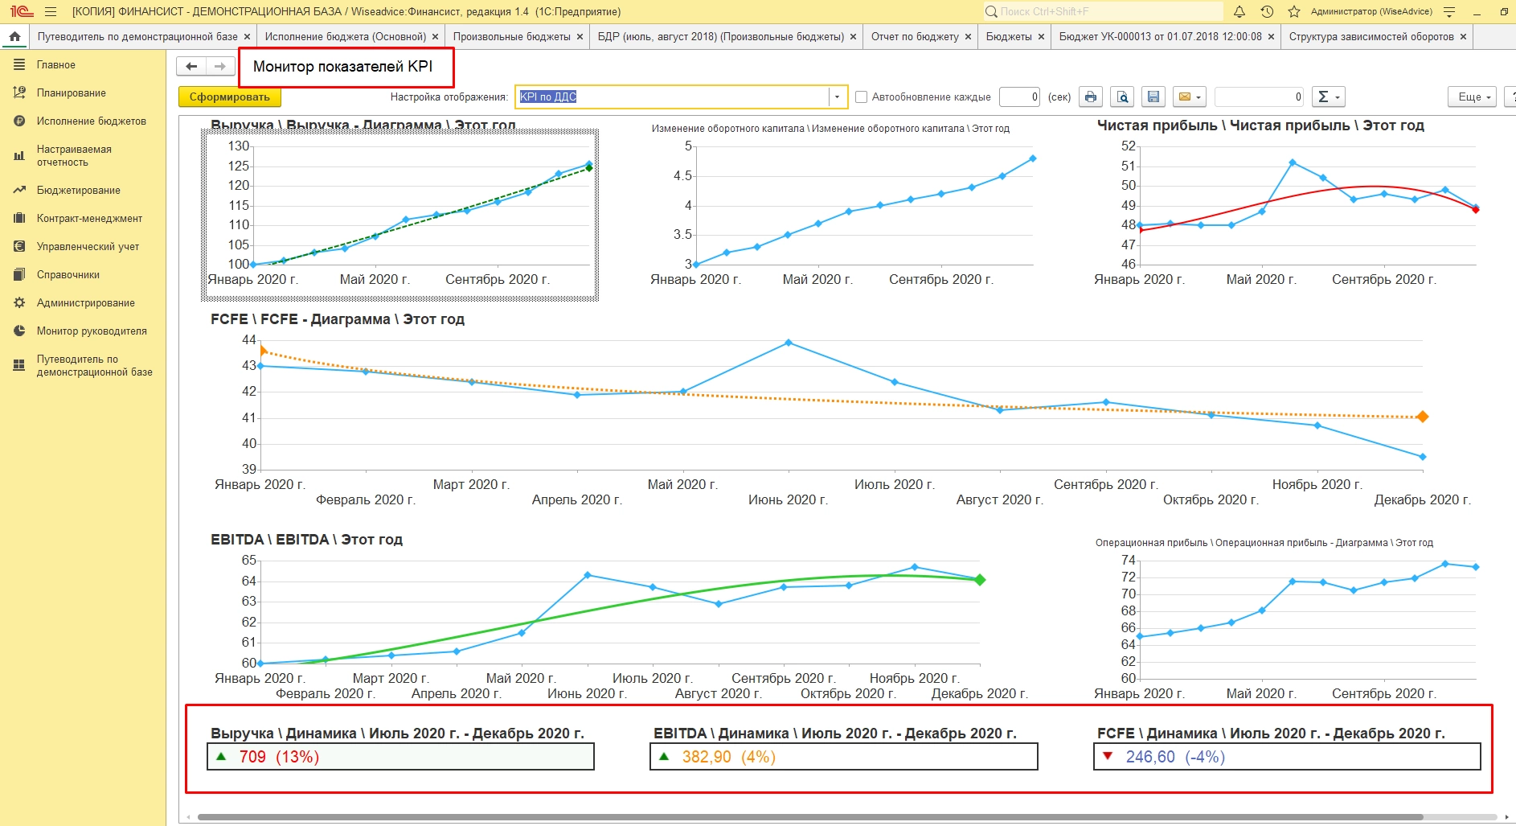Screen dimensions: 1516x826
Task: Click the Сформировать button
Action: click(229, 97)
